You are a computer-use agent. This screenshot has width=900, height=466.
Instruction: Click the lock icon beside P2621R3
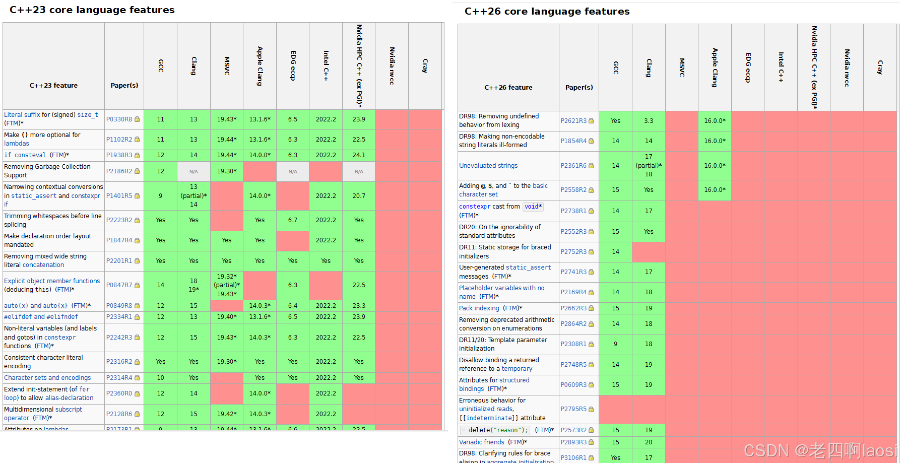point(591,121)
